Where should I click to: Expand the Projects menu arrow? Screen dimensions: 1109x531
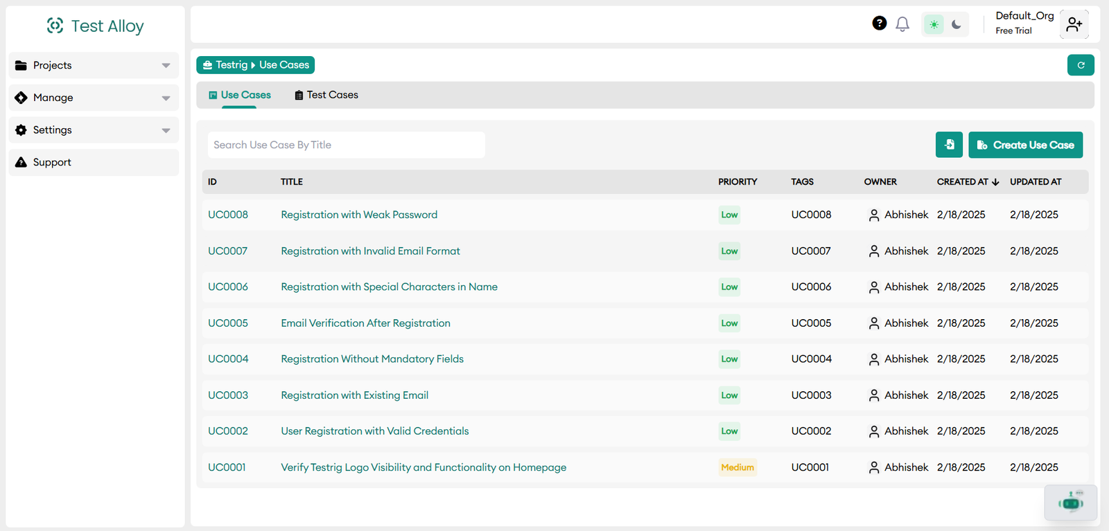click(166, 66)
